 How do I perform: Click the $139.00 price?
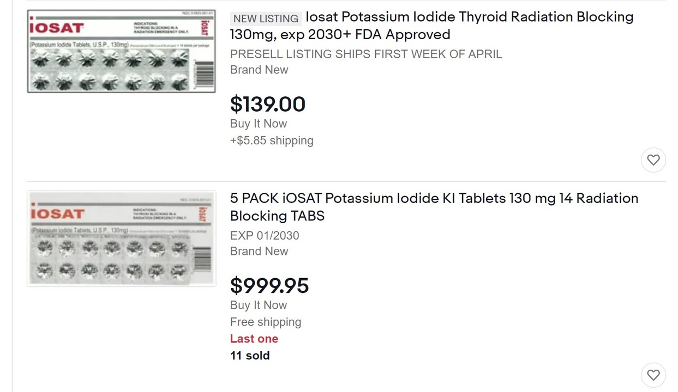point(268,104)
